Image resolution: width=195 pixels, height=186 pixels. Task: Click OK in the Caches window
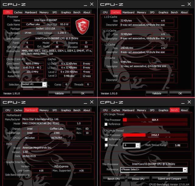pos(180,93)
